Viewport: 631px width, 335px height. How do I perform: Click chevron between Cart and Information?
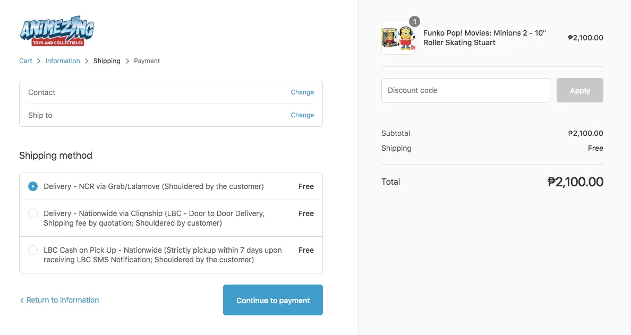click(x=39, y=61)
